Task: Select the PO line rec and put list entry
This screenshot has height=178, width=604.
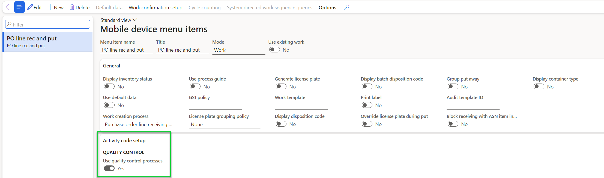Action: 47,42
